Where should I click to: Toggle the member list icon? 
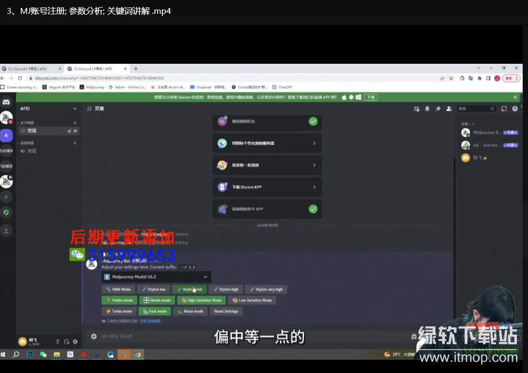(x=449, y=108)
